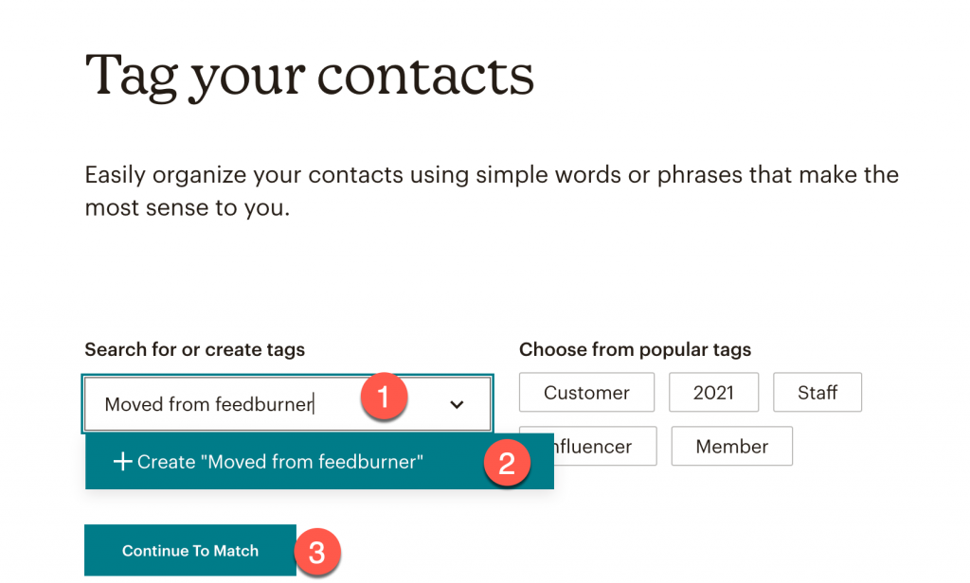970x583 pixels.
Task: Click Continue To Match button
Action: pyautogui.click(x=189, y=550)
